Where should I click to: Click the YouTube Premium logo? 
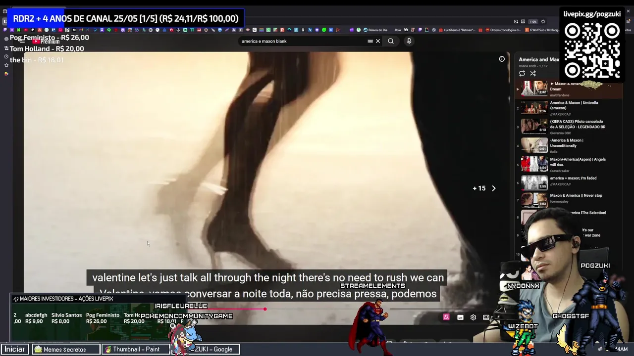tap(46, 42)
